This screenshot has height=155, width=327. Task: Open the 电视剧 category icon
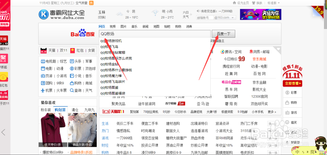pos(43,61)
